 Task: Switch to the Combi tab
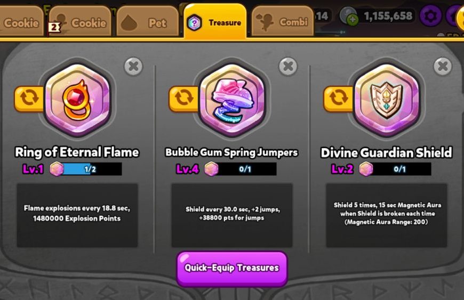283,21
